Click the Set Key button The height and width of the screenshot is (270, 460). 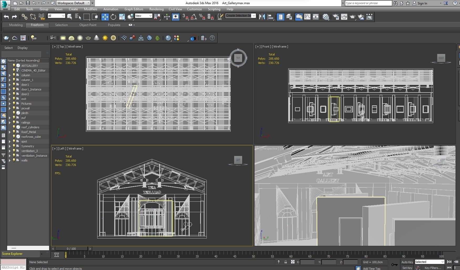(407, 268)
